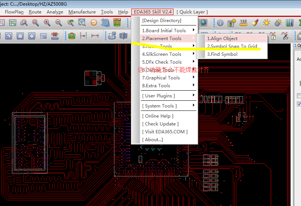This screenshot has height=206, width=301.
Task: Click the red arrow to dashed line icon
Action: pyautogui.click(x=83, y=36)
